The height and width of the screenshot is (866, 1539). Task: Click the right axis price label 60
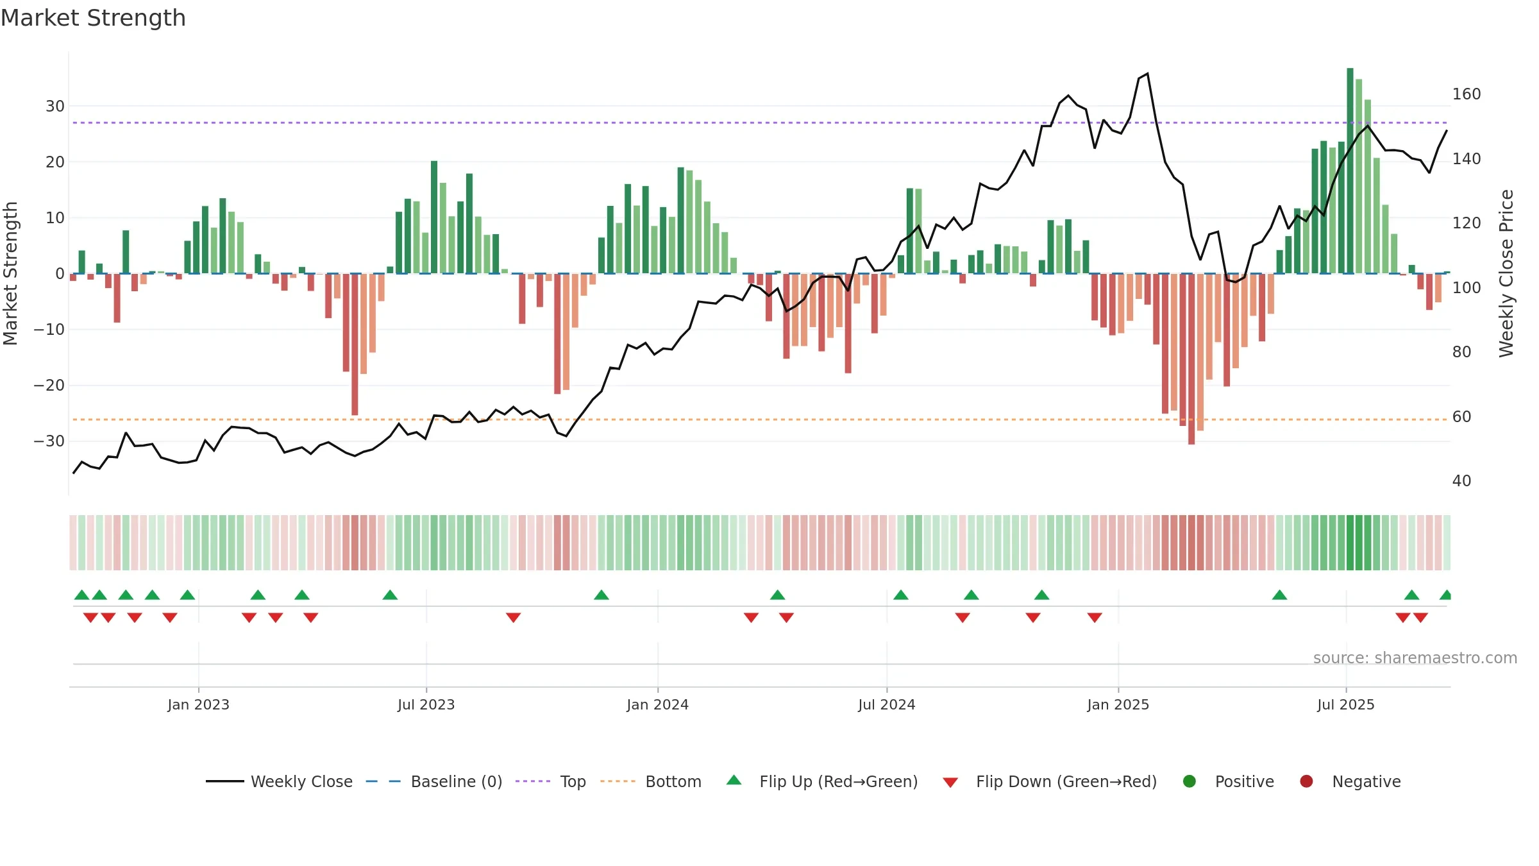tap(1462, 417)
